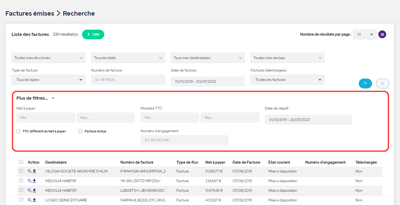This screenshot has width=400, height=205.
Task: Select the LOGEO SEINE ESTUAIRE row checkbox
Action: 21,200
